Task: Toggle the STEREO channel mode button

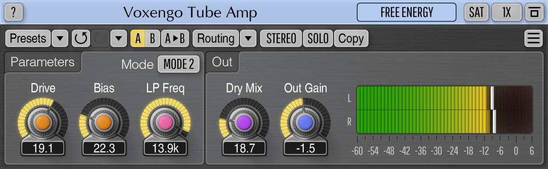Action: (281, 38)
